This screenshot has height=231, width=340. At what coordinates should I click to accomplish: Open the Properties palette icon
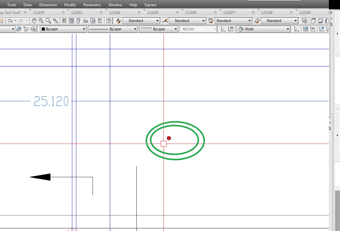64,21
